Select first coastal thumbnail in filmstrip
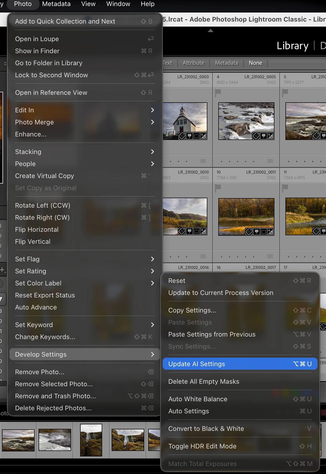This screenshot has height=474, width=326. pyautogui.click(x=18, y=440)
